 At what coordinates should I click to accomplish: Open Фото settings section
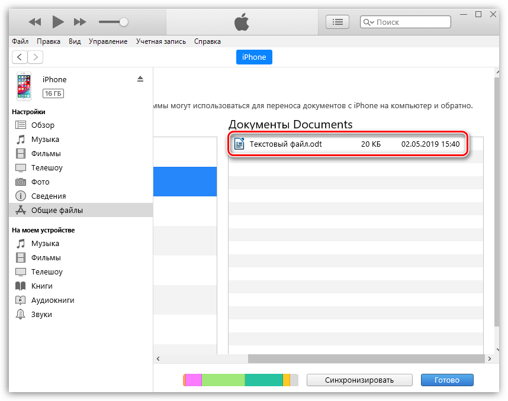(40, 182)
